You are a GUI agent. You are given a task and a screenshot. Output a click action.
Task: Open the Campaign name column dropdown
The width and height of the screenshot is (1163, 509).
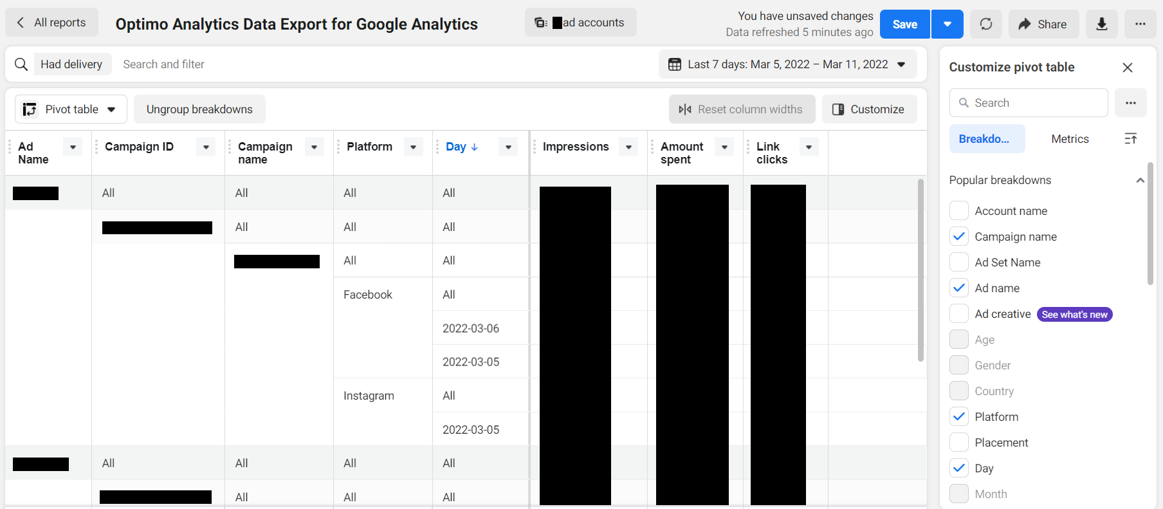314,147
